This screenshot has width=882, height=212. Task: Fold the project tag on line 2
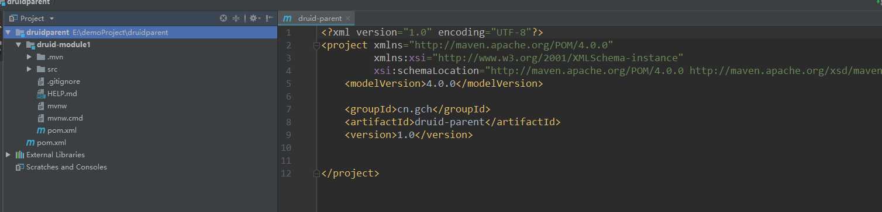click(x=316, y=45)
